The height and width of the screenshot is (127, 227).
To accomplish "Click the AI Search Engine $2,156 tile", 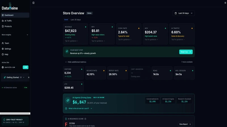I will click(168, 100).
